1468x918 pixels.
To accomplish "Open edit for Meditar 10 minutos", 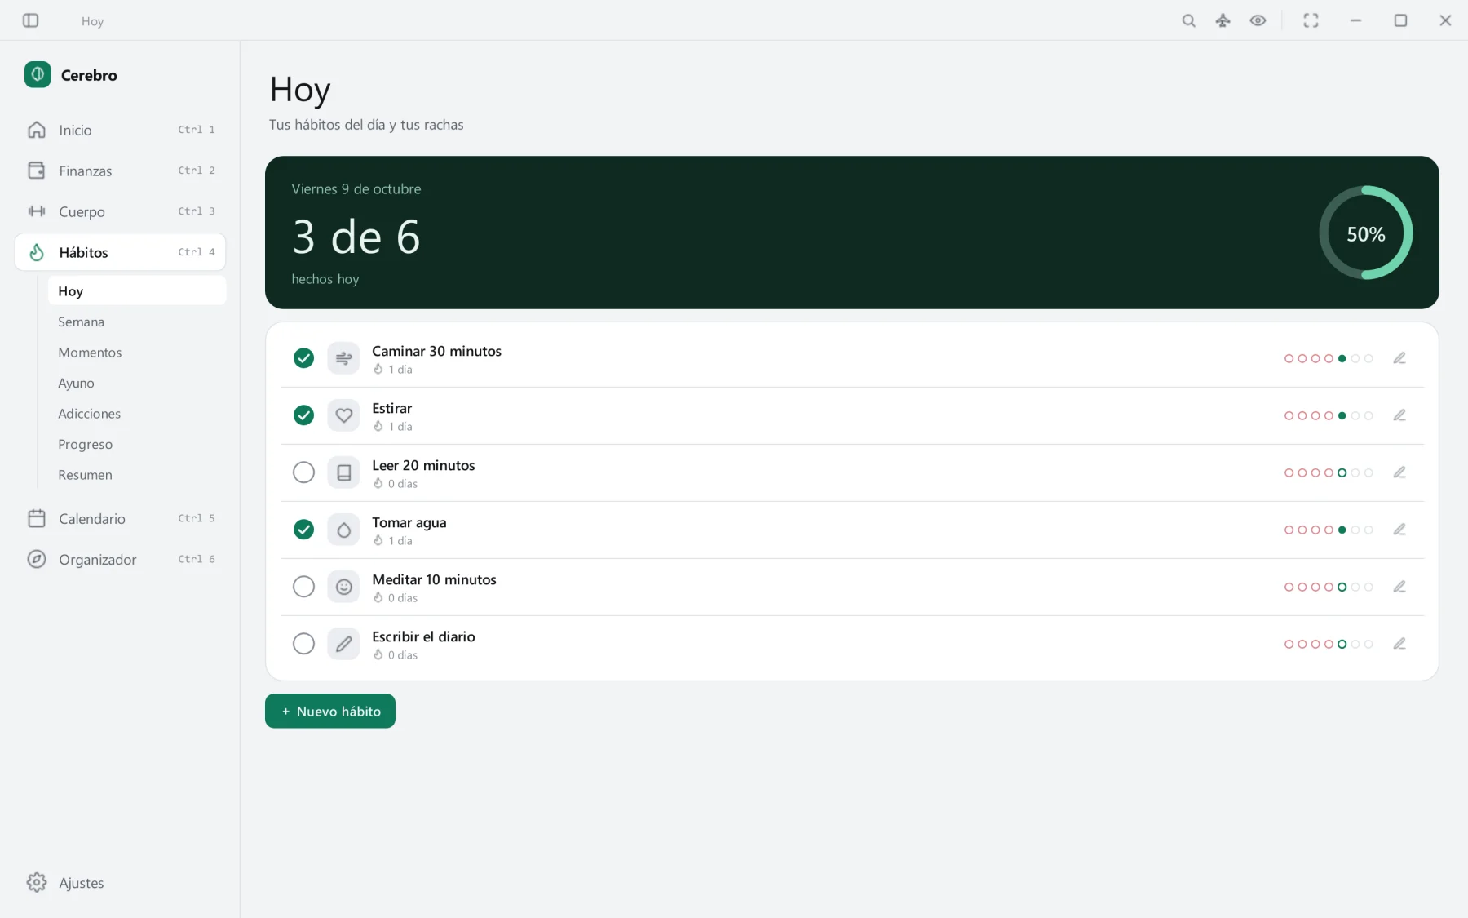I will pos(1399,587).
